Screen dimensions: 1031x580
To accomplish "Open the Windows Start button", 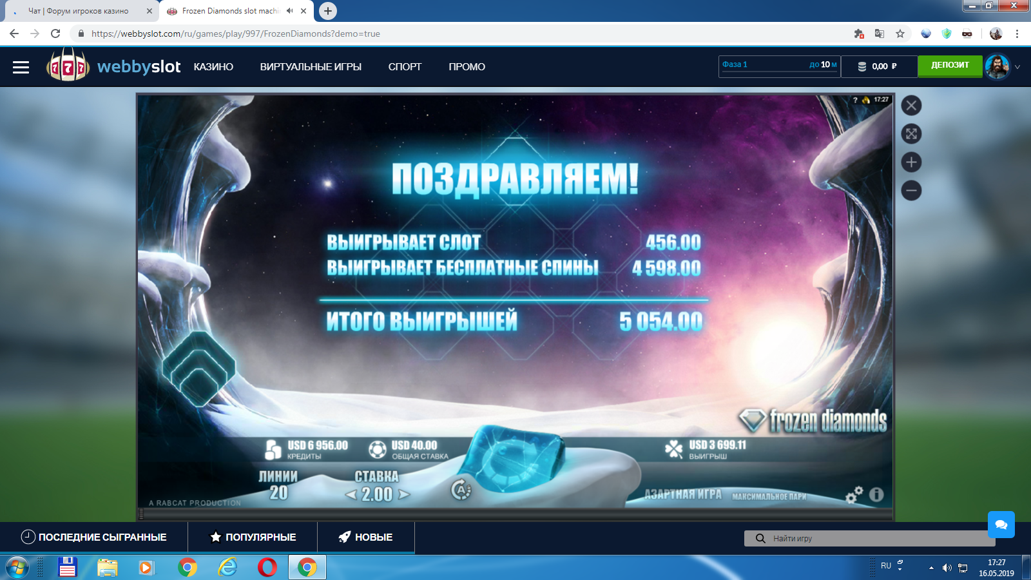I will [x=17, y=568].
